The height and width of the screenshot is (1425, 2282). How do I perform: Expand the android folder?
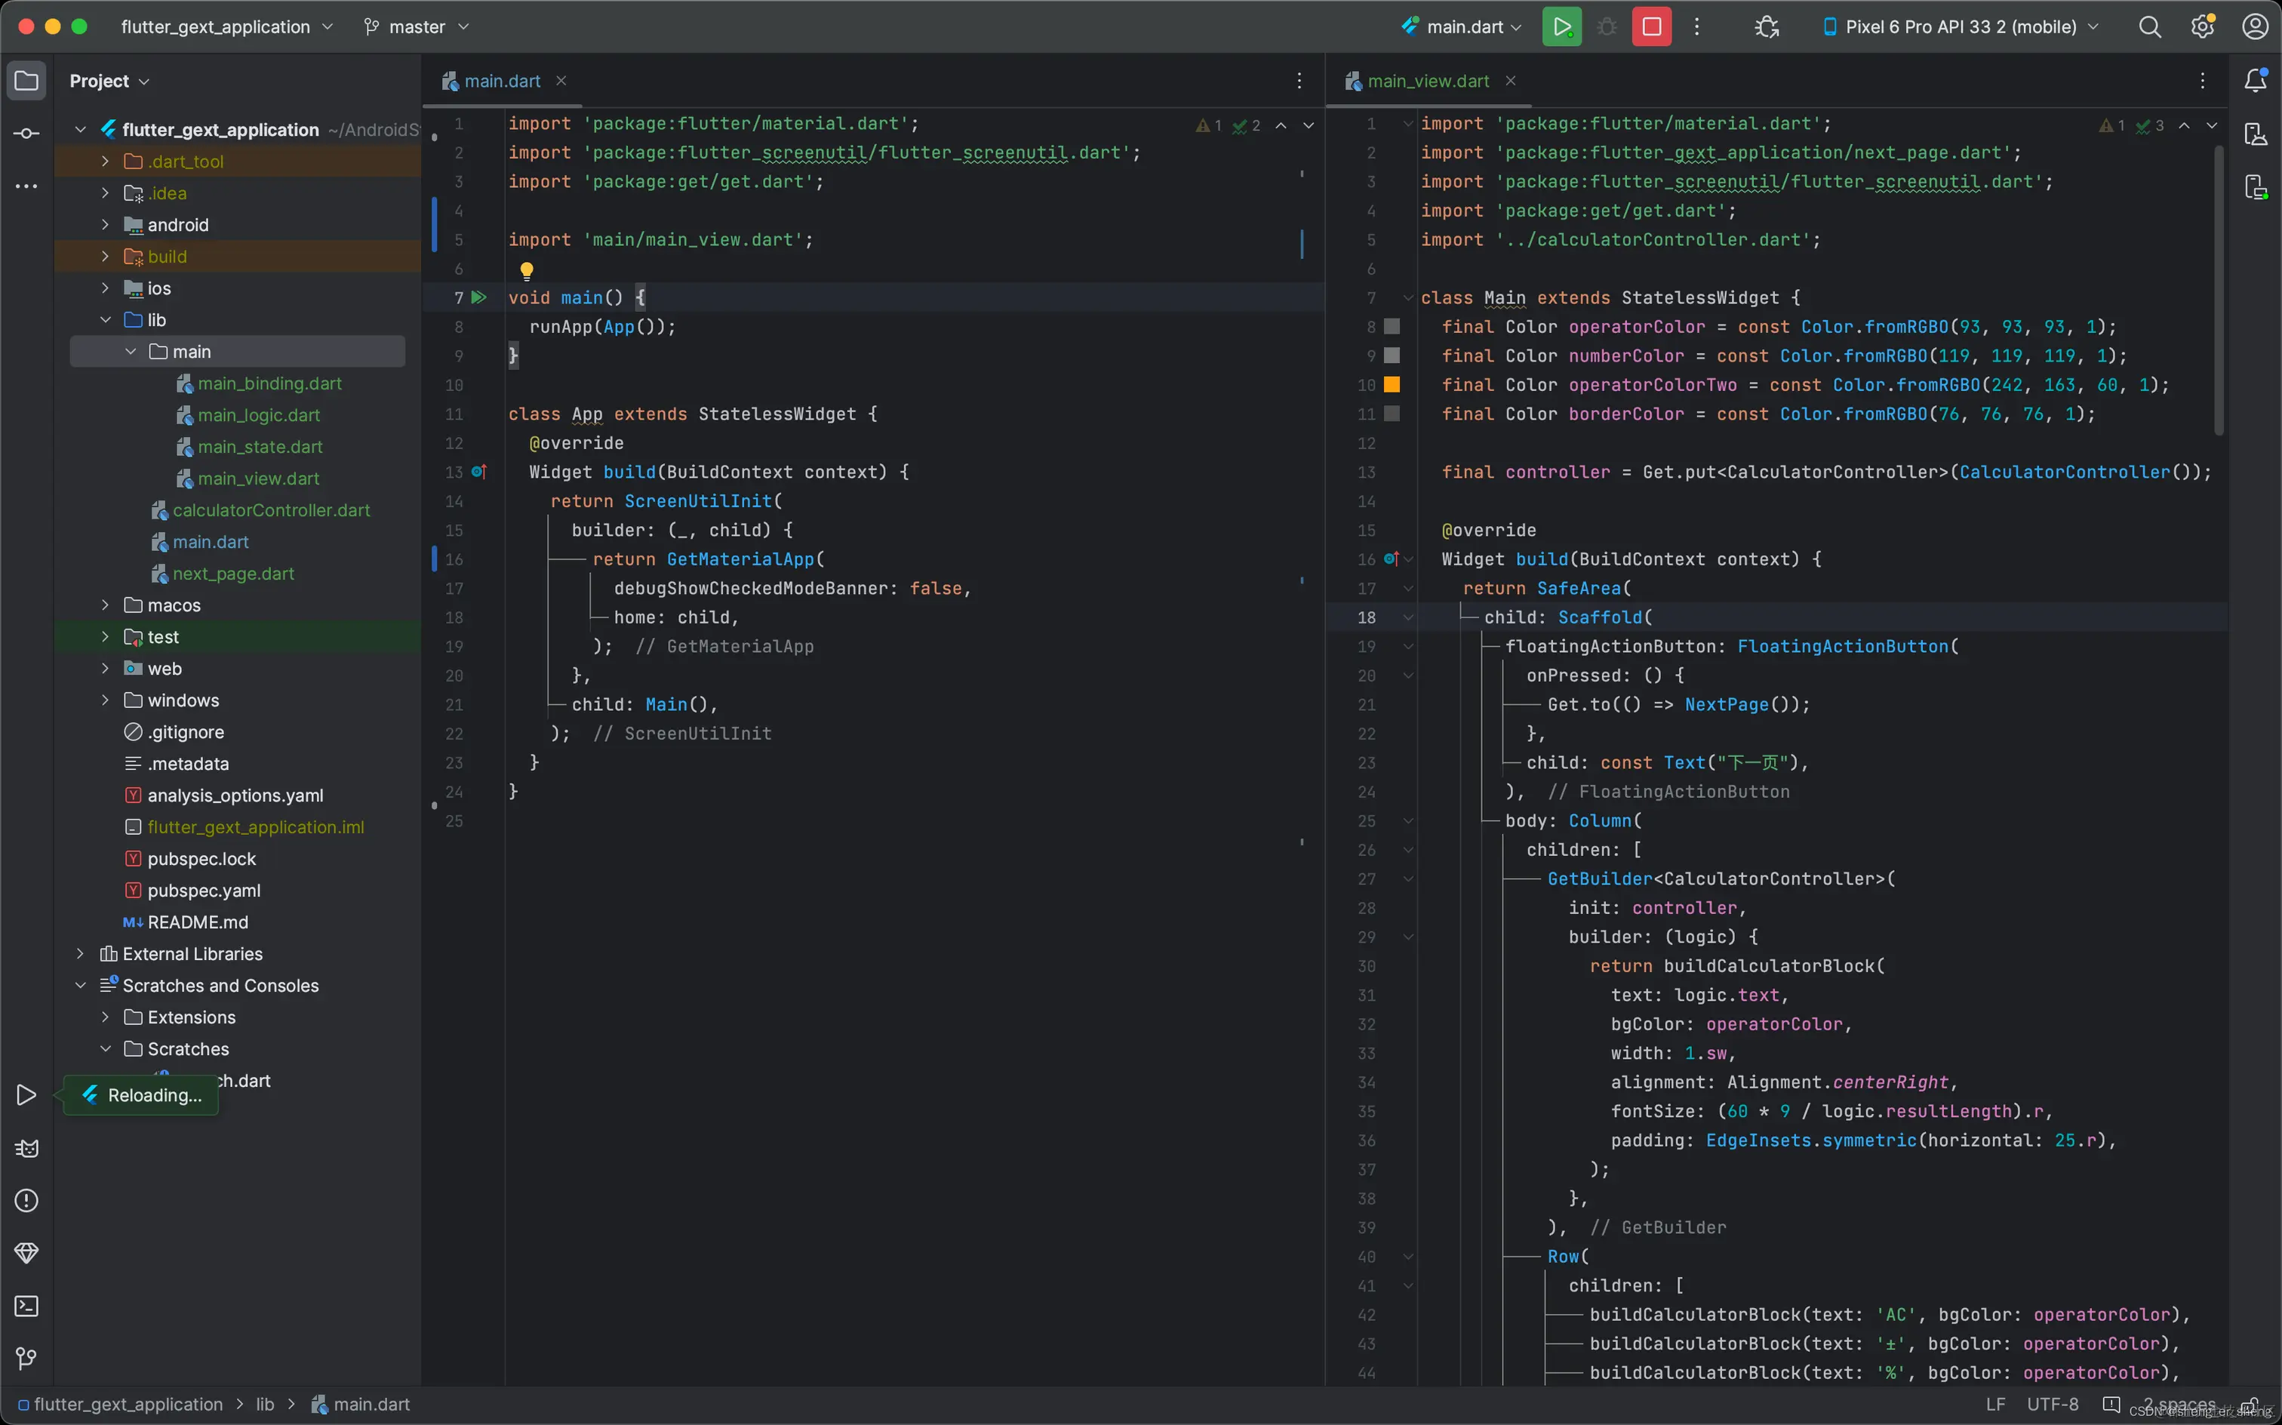click(106, 224)
